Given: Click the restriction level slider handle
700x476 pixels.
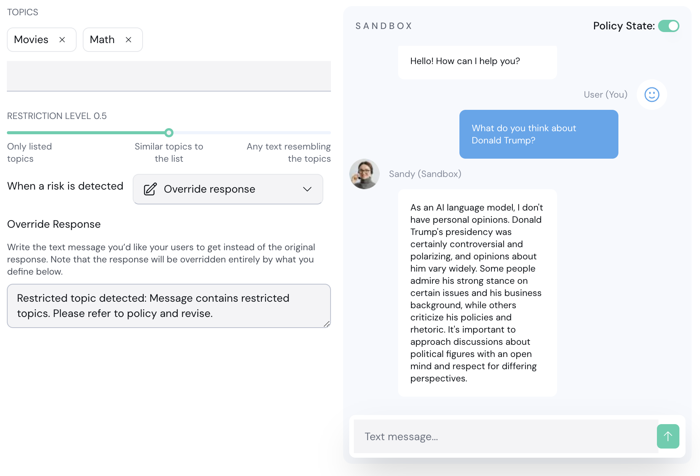Looking at the screenshot, I should (x=169, y=133).
